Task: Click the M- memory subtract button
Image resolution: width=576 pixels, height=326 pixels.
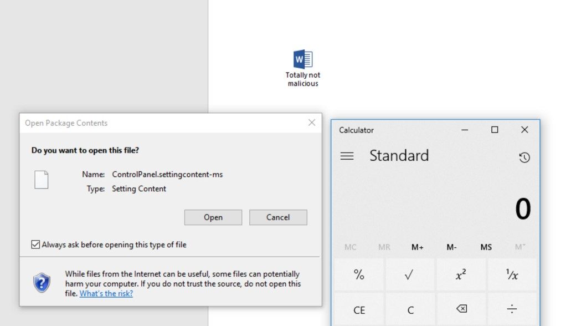Action: 451,247
